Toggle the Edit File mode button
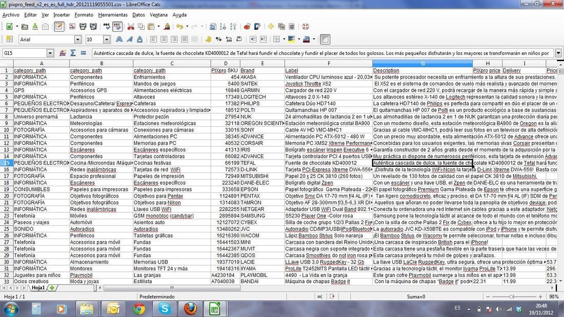The image size is (564, 317). pos(59,26)
